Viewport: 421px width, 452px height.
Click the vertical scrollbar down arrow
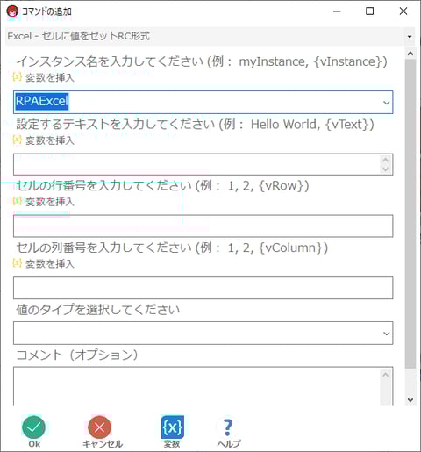[x=410, y=399]
